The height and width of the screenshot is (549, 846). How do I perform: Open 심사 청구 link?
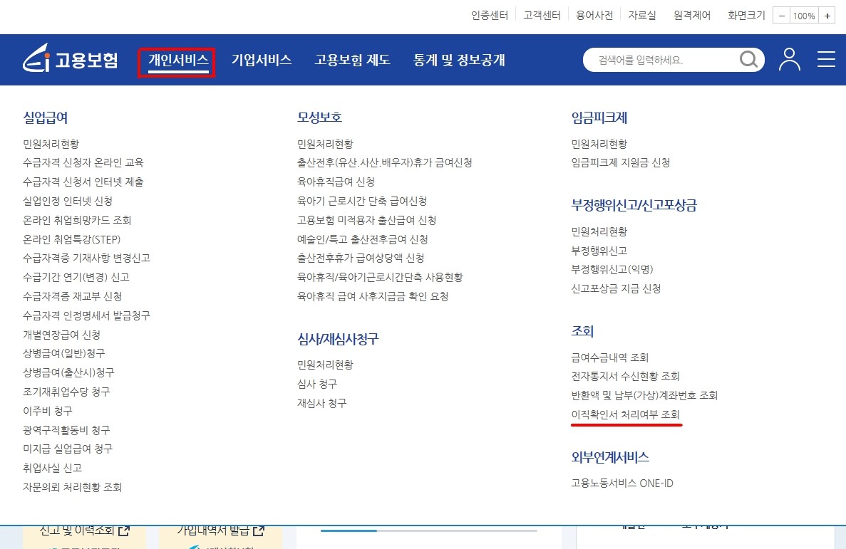pyautogui.click(x=317, y=384)
